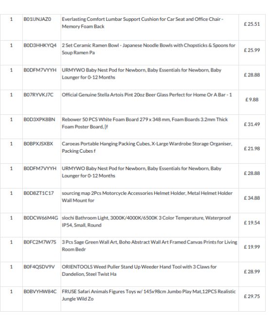Screen dimensions: 270x316
Task: Select sourcing map Helmet Holder description
Action: point(147,197)
